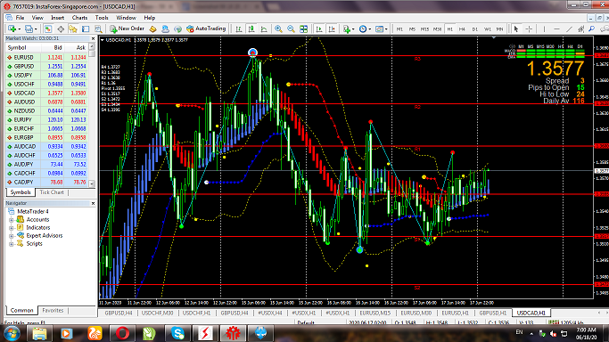The width and height of the screenshot is (609, 342).
Task: Open the Windows Start menu
Action: pyautogui.click(x=12, y=333)
